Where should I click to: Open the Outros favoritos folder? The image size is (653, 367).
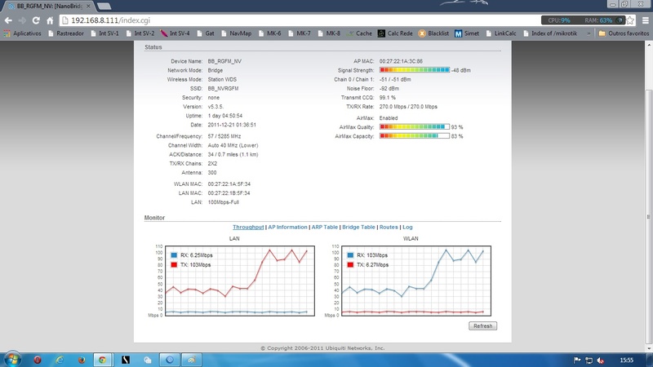tap(623, 33)
